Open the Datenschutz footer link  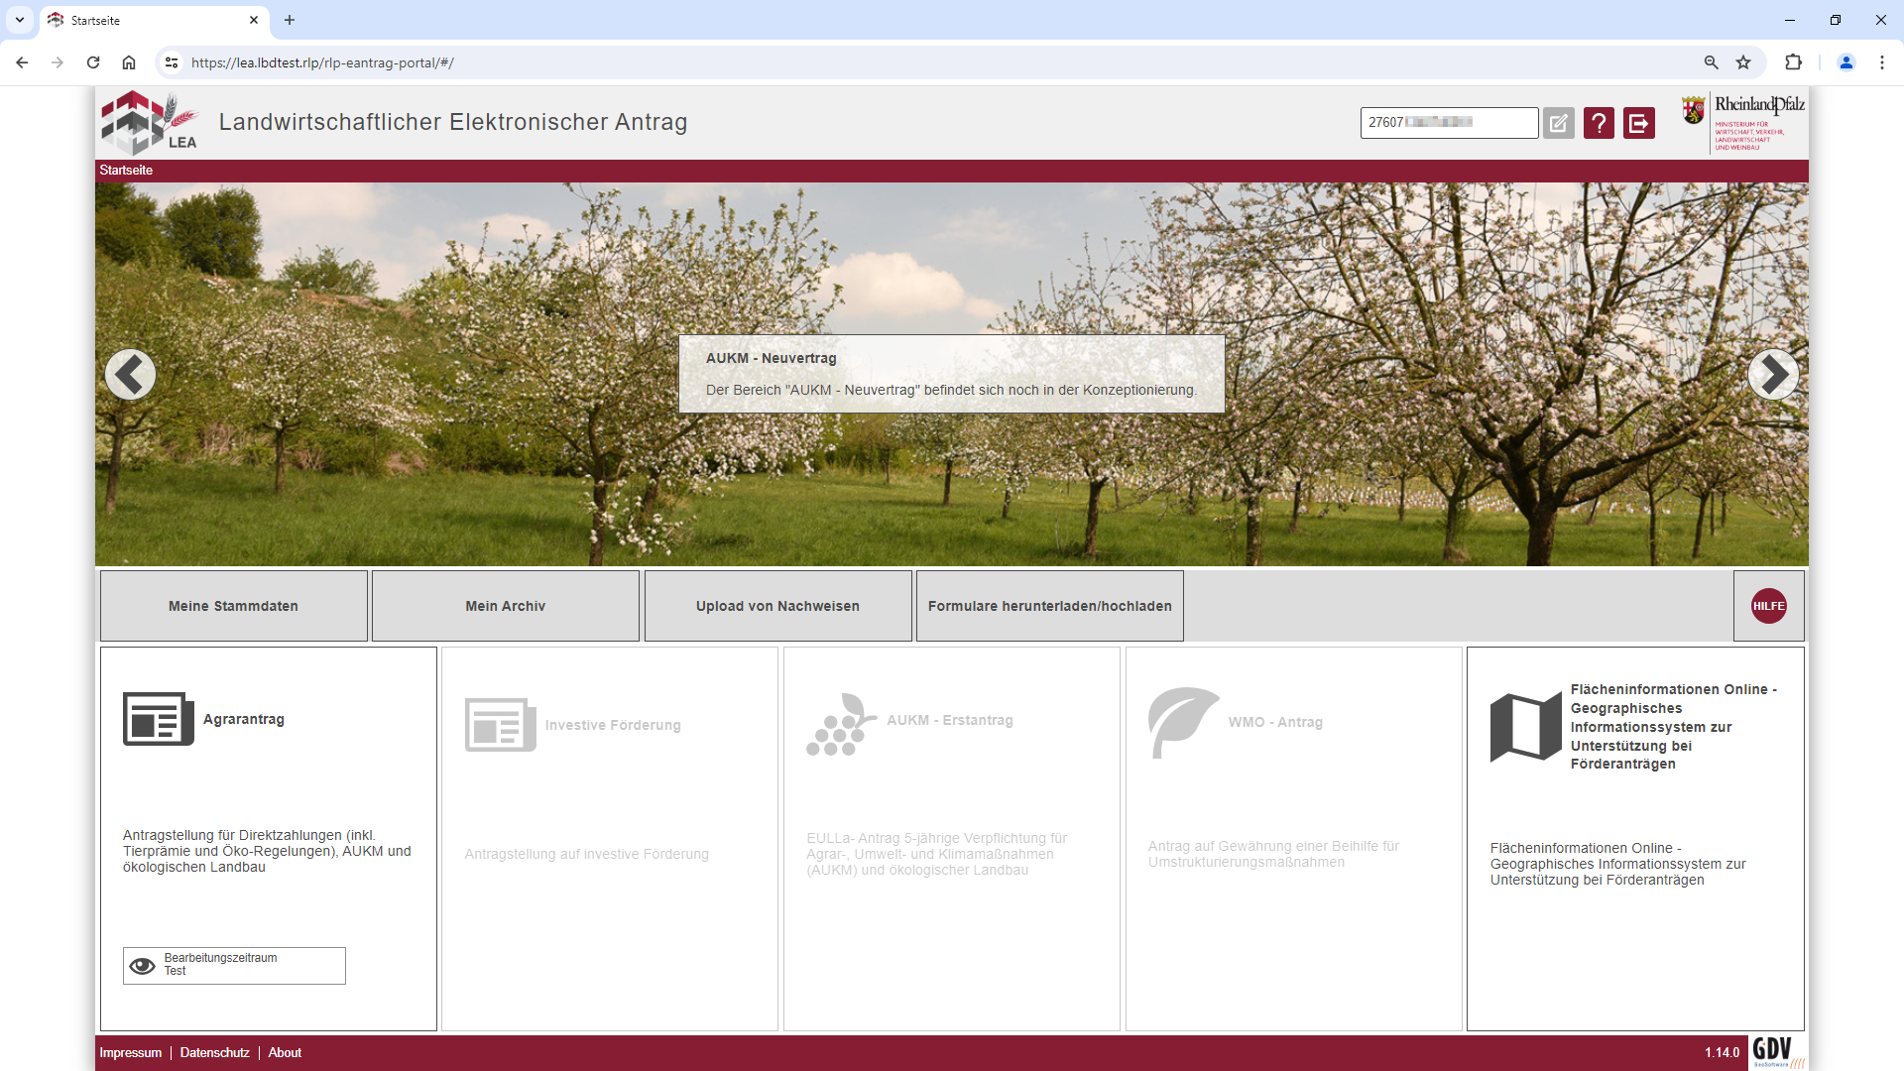click(214, 1052)
